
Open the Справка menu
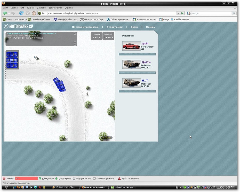click(x=69, y=8)
